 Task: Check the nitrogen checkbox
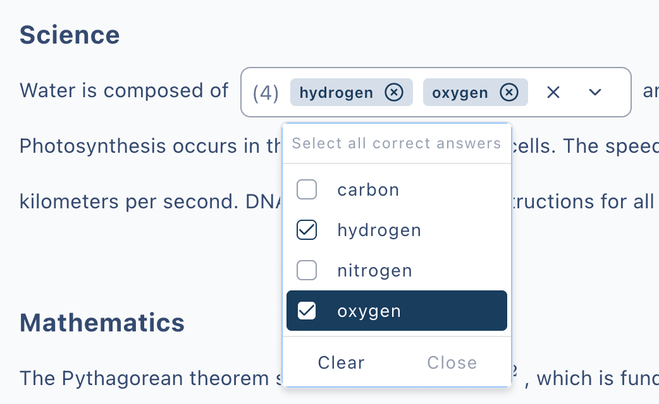306,270
